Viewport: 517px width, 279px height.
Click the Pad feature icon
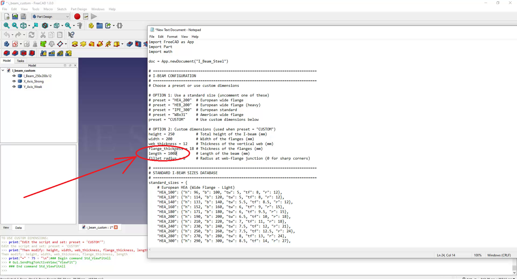(x=75, y=44)
